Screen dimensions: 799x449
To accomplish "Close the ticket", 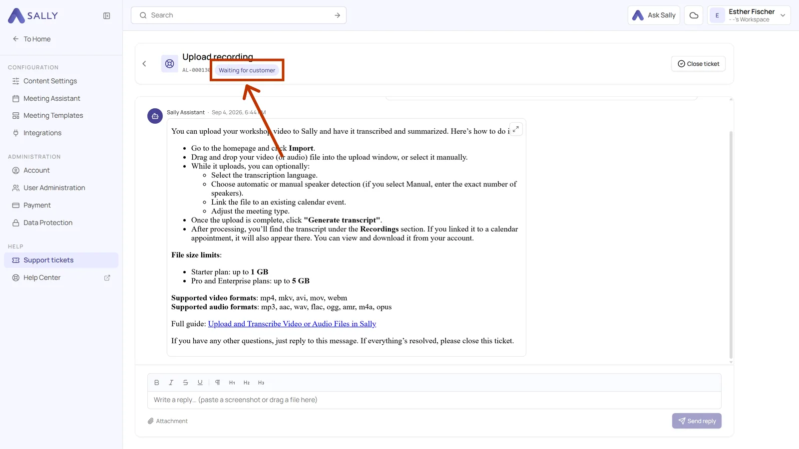I will pos(698,64).
